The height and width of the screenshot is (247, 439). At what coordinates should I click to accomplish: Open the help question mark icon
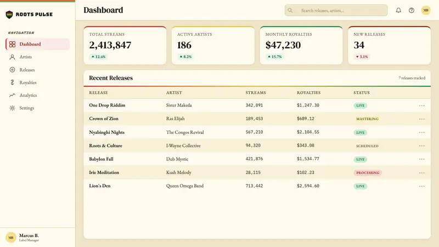coord(411,10)
